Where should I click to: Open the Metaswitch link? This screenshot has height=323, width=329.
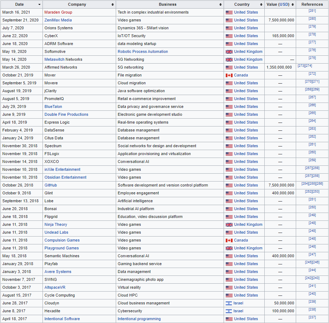pos(54,59)
